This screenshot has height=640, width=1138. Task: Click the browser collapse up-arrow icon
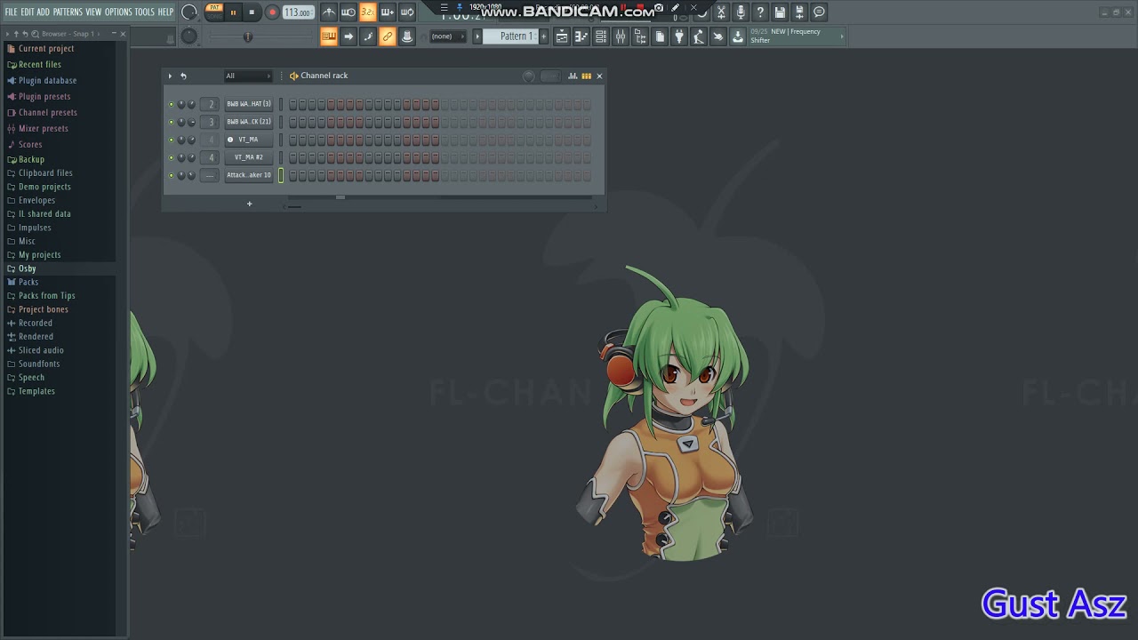16,34
